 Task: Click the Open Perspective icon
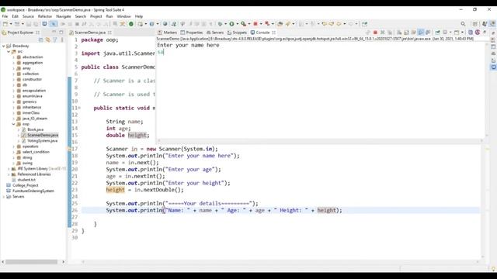[474, 24]
